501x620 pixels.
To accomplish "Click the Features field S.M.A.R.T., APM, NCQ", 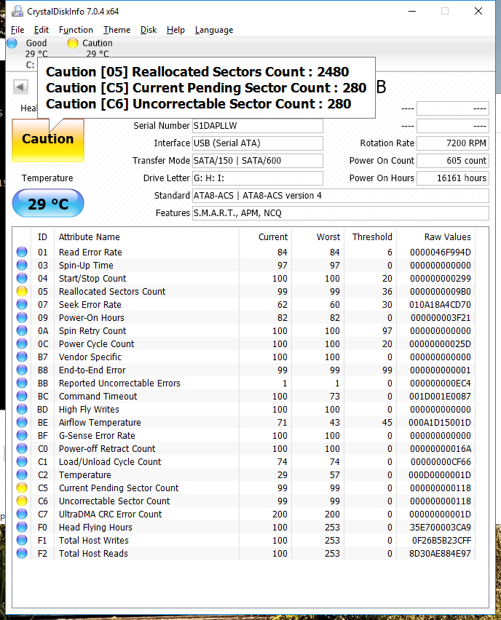I will click(x=341, y=212).
